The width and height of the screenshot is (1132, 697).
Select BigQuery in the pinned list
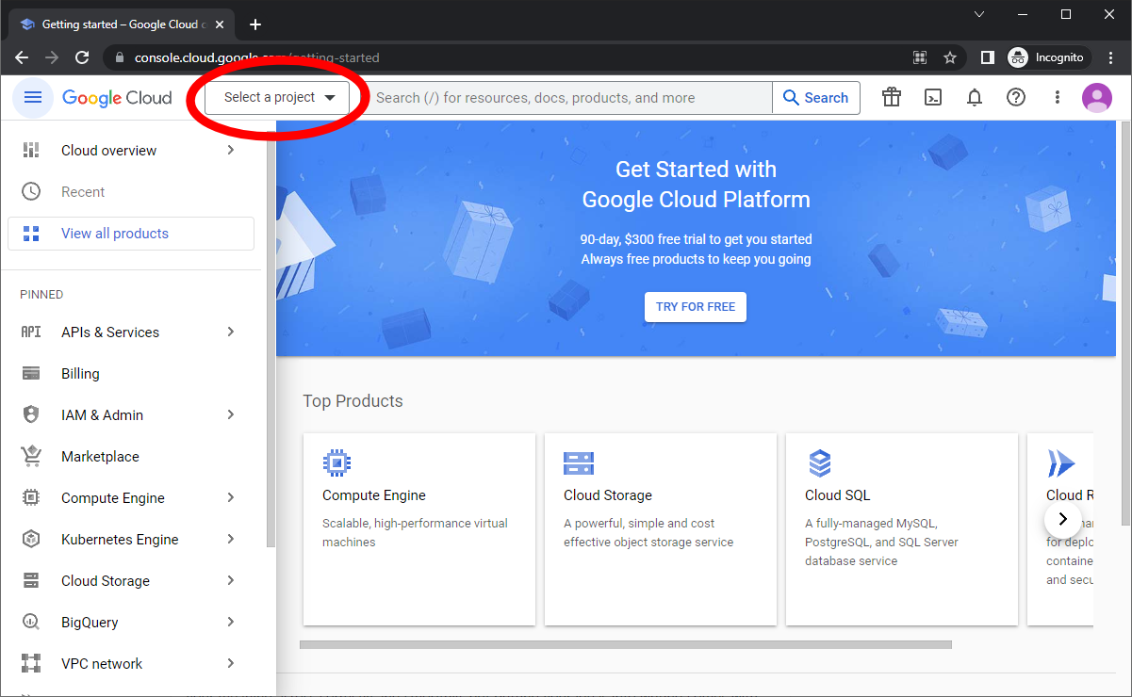(90, 623)
